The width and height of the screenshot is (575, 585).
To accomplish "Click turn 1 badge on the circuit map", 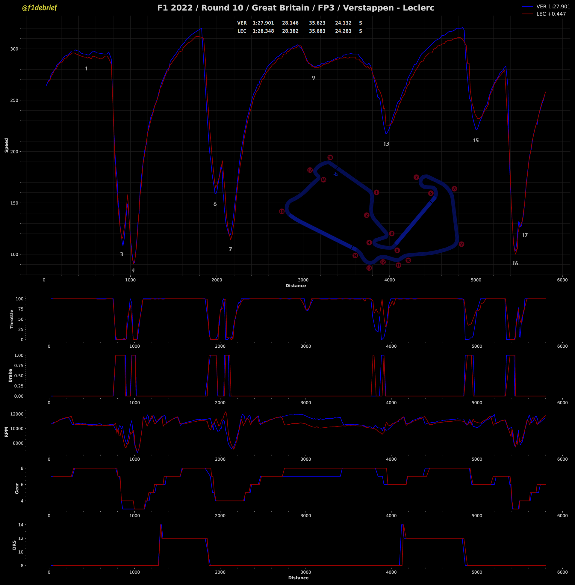I will [376, 192].
